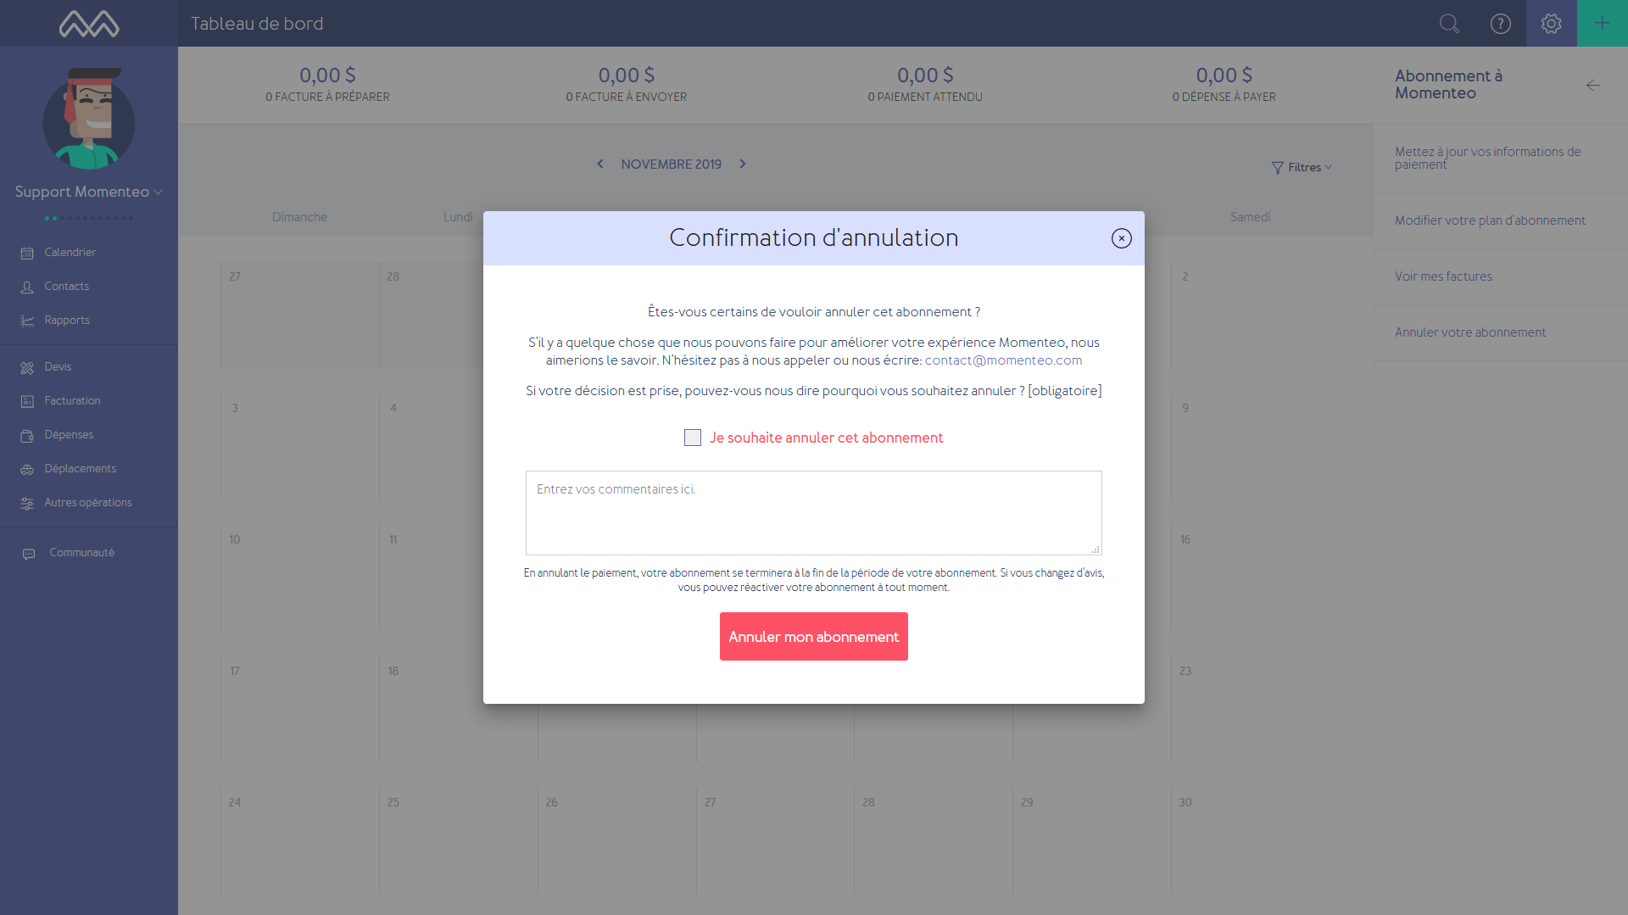Open Facturation in the sidebar
The width and height of the screenshot is (1628, 915).
72,401
